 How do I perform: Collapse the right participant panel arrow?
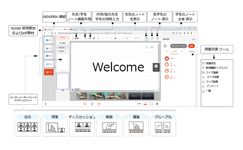[x=161, y=71]
